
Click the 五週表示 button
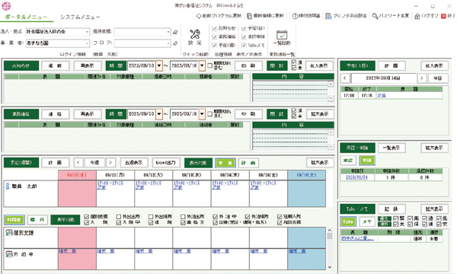(134, 162)
